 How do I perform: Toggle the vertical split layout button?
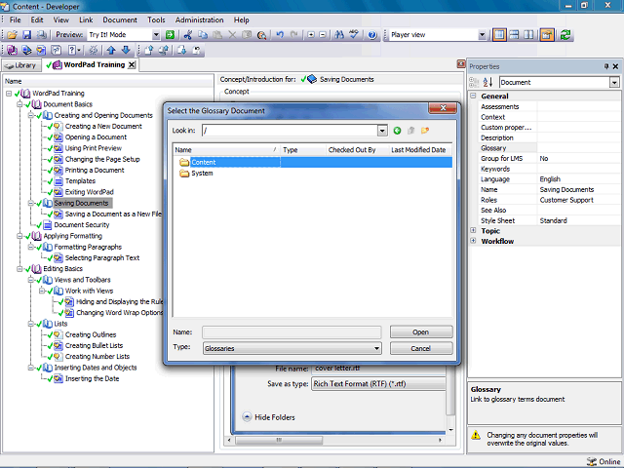(x=528, y=35)
